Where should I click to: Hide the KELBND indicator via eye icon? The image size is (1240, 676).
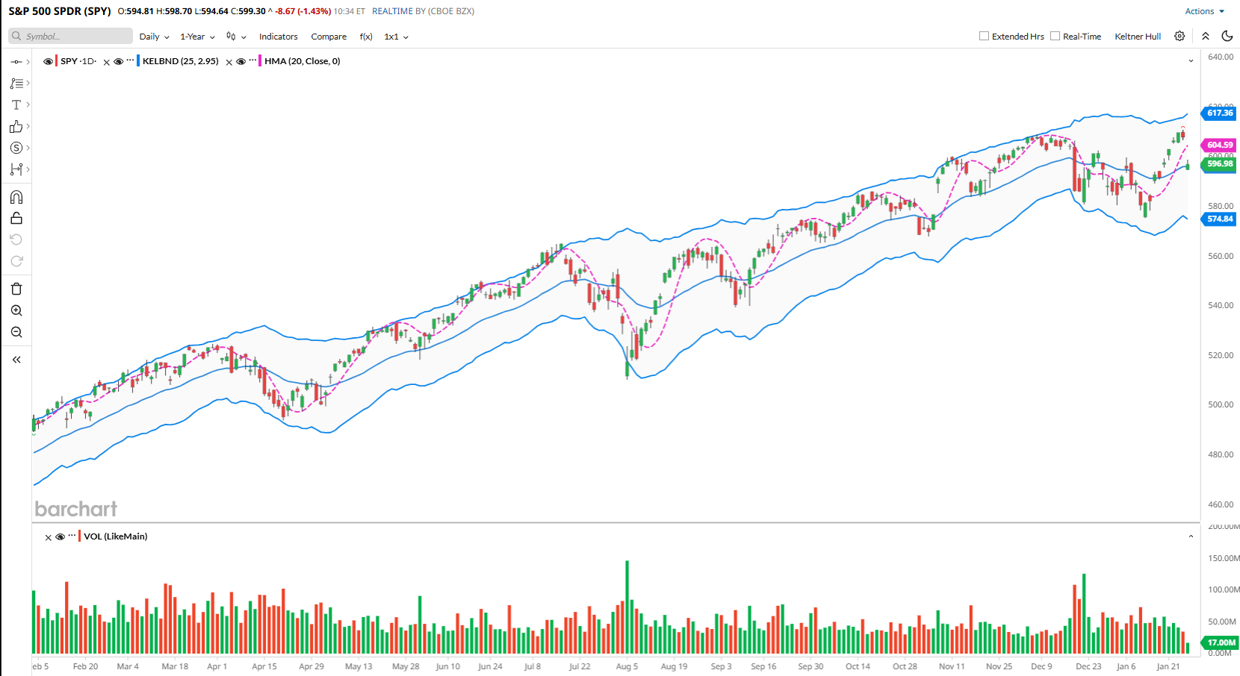118,62
